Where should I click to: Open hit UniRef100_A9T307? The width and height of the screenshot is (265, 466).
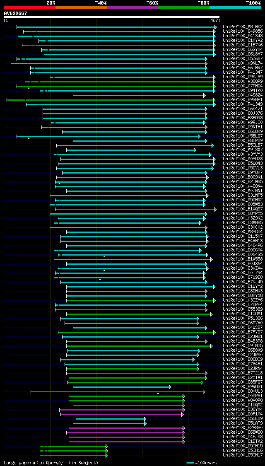click(243, 150)
